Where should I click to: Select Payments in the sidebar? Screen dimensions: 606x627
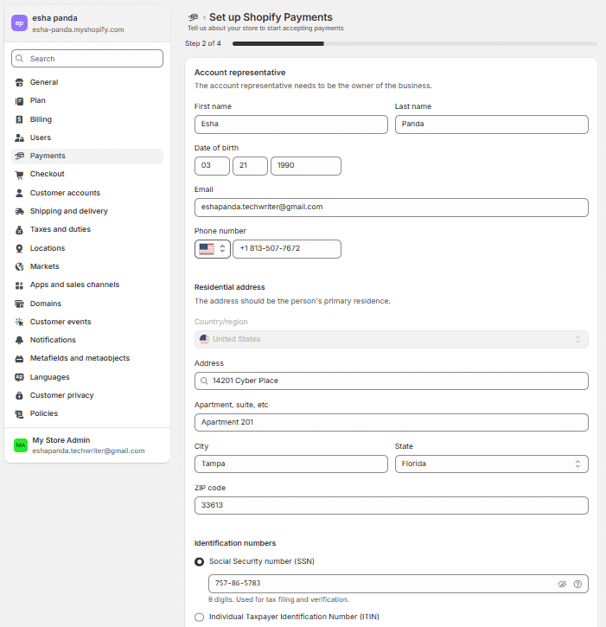(x=87, y=156)
